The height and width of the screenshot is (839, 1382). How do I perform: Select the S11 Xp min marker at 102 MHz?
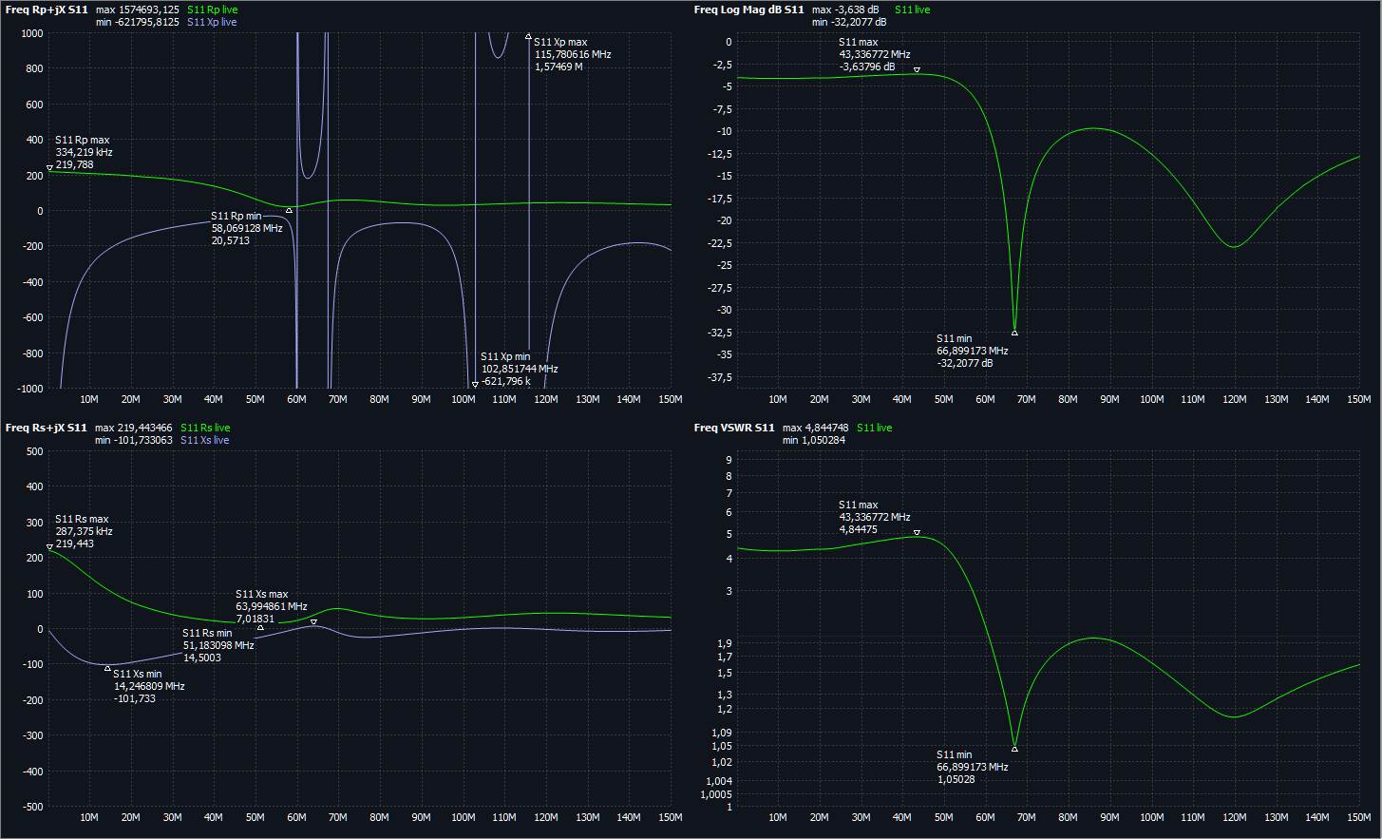pos(475,385)
